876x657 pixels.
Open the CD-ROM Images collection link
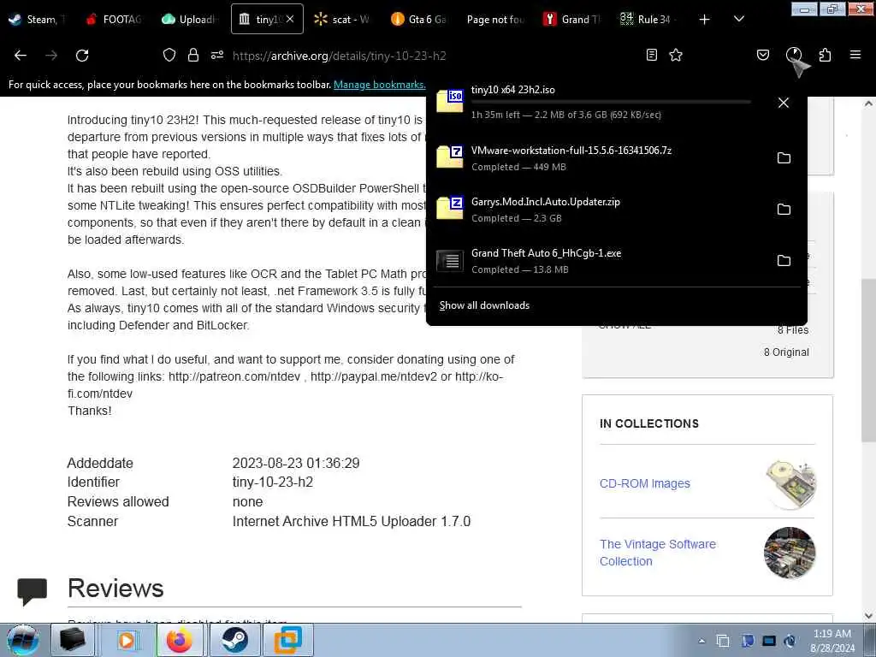point(645,484)
